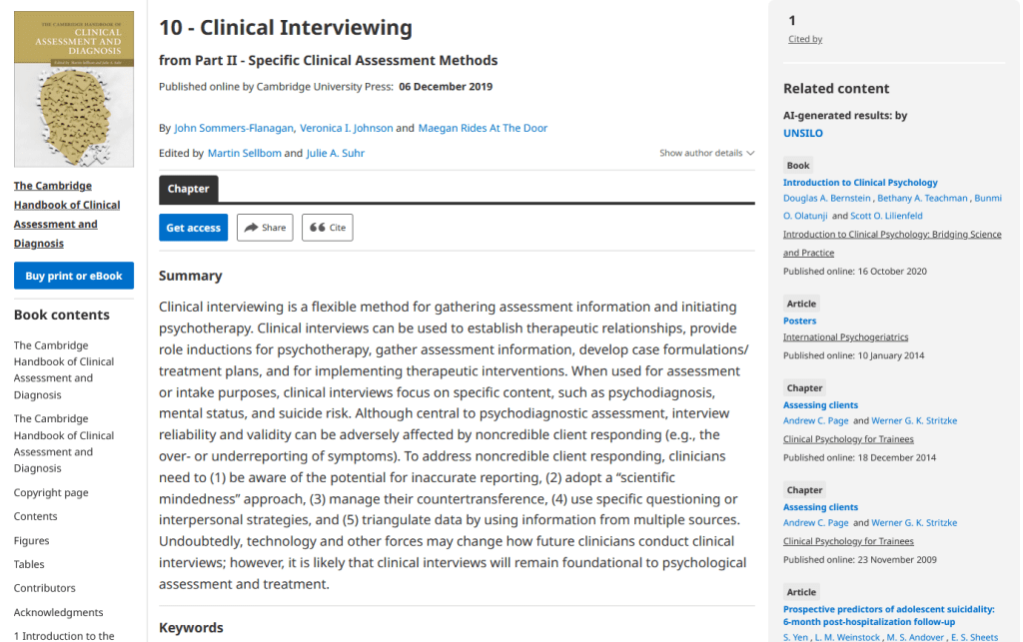Click the Cite quotation mark icon
This screenshot has height=642, width=1023.
point(318,228)
